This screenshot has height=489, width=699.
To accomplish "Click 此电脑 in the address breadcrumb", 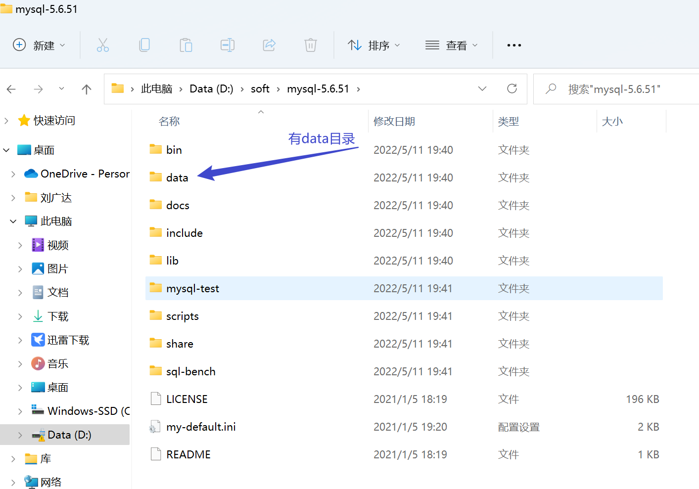I will click(157, 89).
